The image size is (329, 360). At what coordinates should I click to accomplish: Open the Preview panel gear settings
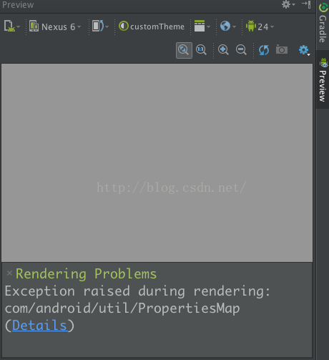(x=288, y=4)
